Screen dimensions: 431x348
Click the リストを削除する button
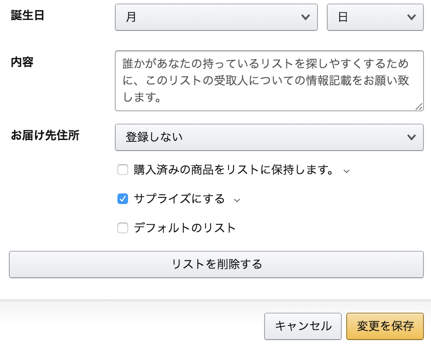coord(216,265)
